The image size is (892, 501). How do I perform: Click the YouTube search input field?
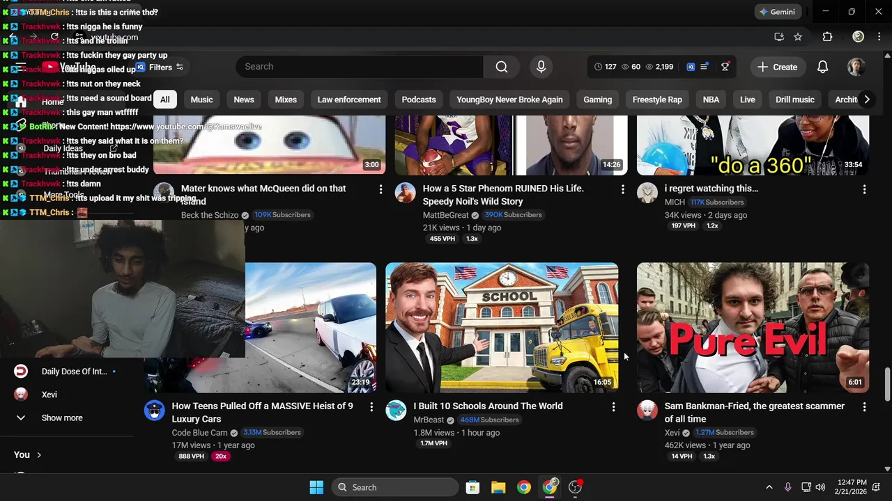pos(360,67)
